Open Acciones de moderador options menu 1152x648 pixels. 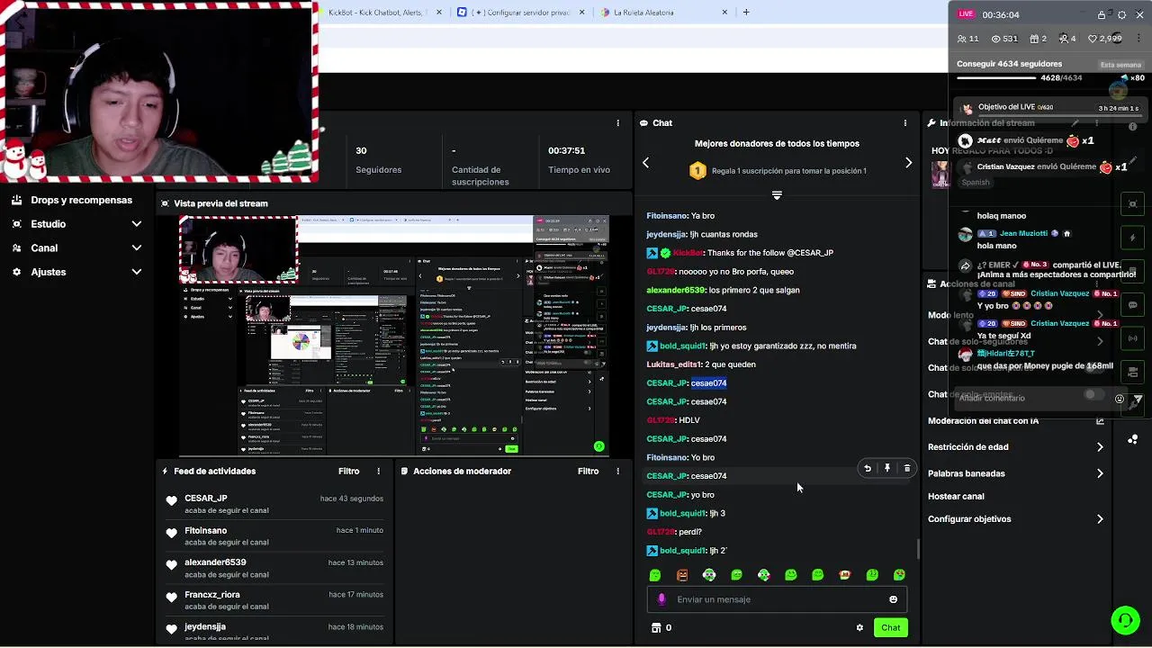tap(617, 472)
